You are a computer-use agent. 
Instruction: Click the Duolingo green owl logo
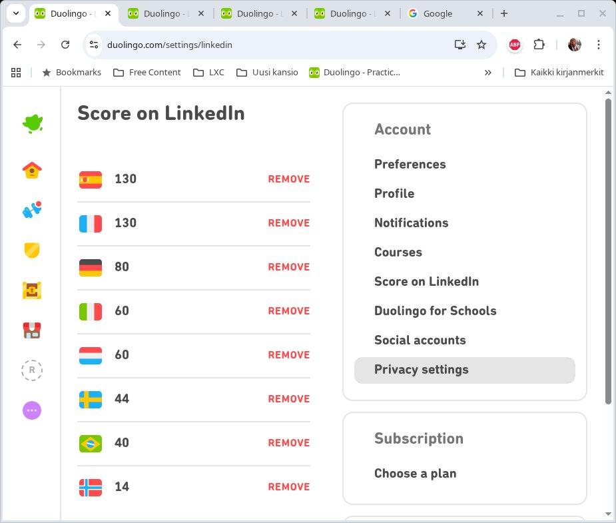(32, 124)
